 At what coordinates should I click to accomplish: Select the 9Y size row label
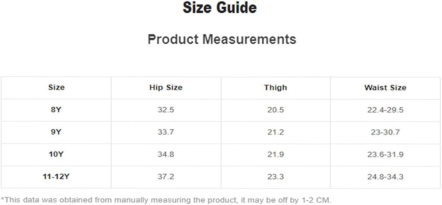point(56,132)
